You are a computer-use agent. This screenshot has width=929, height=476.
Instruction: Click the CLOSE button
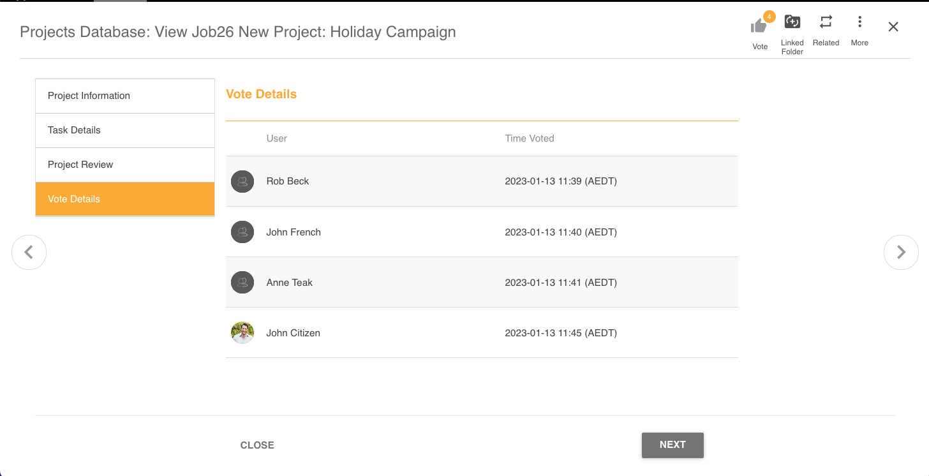click(x=257, y=445)
